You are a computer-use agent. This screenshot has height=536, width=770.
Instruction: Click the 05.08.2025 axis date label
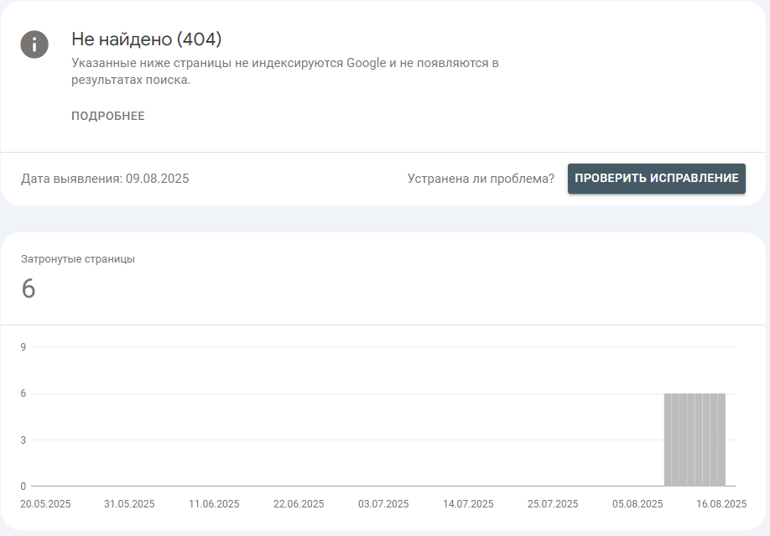point(637,504)
